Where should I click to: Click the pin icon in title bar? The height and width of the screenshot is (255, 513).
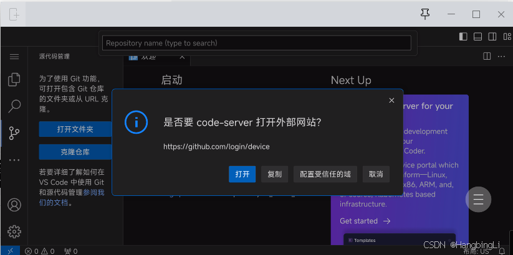pyautogui.click(x=425, y=14)
